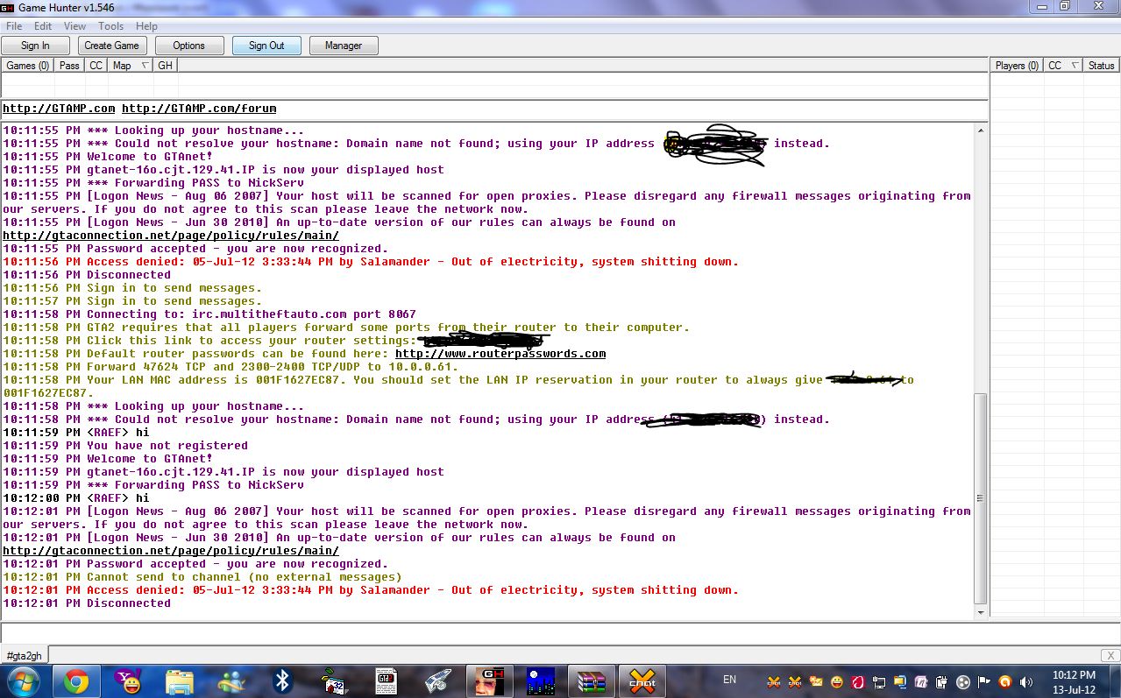This screenshot has width=1121, height=698.
Task: Open Google Chrome from the taskbar
Action: [x=76, y=680]
